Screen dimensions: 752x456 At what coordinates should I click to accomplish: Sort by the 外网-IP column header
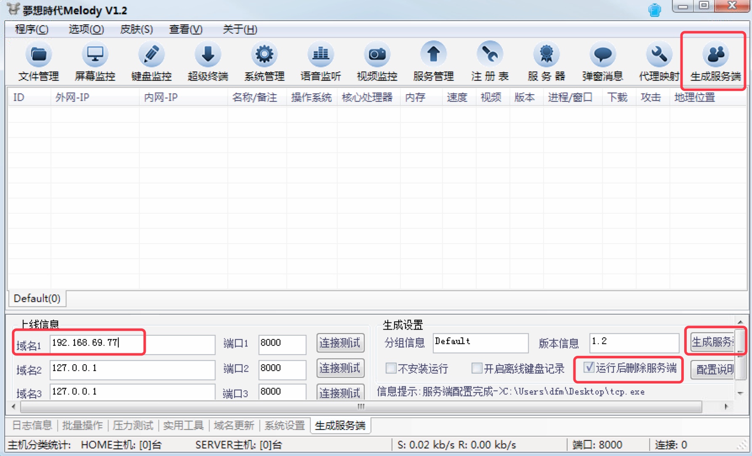95,98
